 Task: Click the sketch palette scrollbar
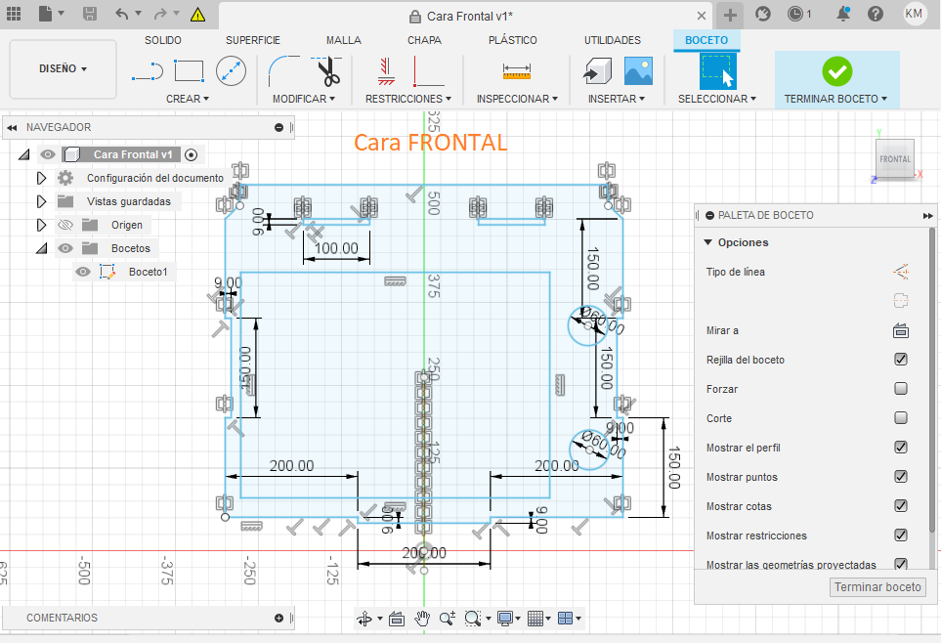pyautogui.click(x=932, y=379)
